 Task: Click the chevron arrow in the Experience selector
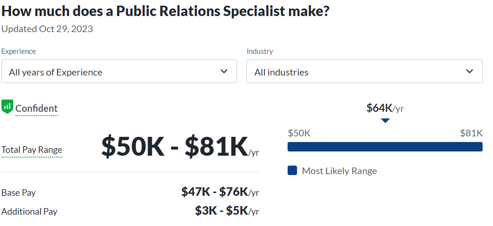pos(224,72)
